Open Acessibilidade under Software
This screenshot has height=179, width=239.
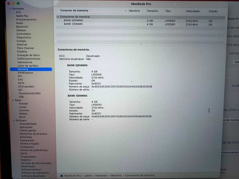click(28, 124)
